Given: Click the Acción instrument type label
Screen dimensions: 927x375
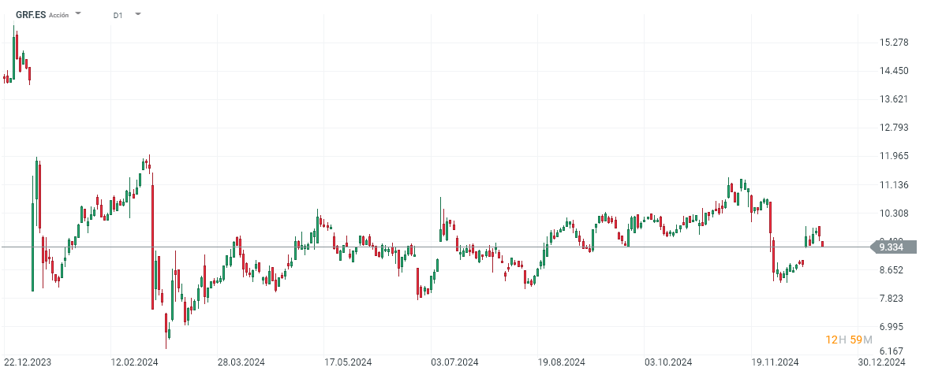Looking at the screenshot, I should (x=58, y=15).
